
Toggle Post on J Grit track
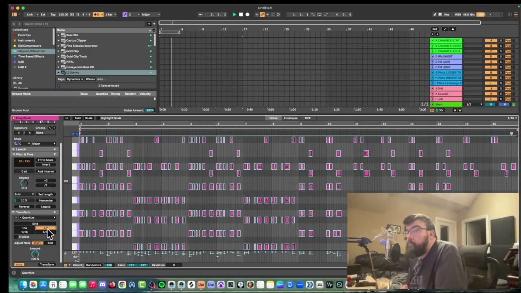[508, 88]
